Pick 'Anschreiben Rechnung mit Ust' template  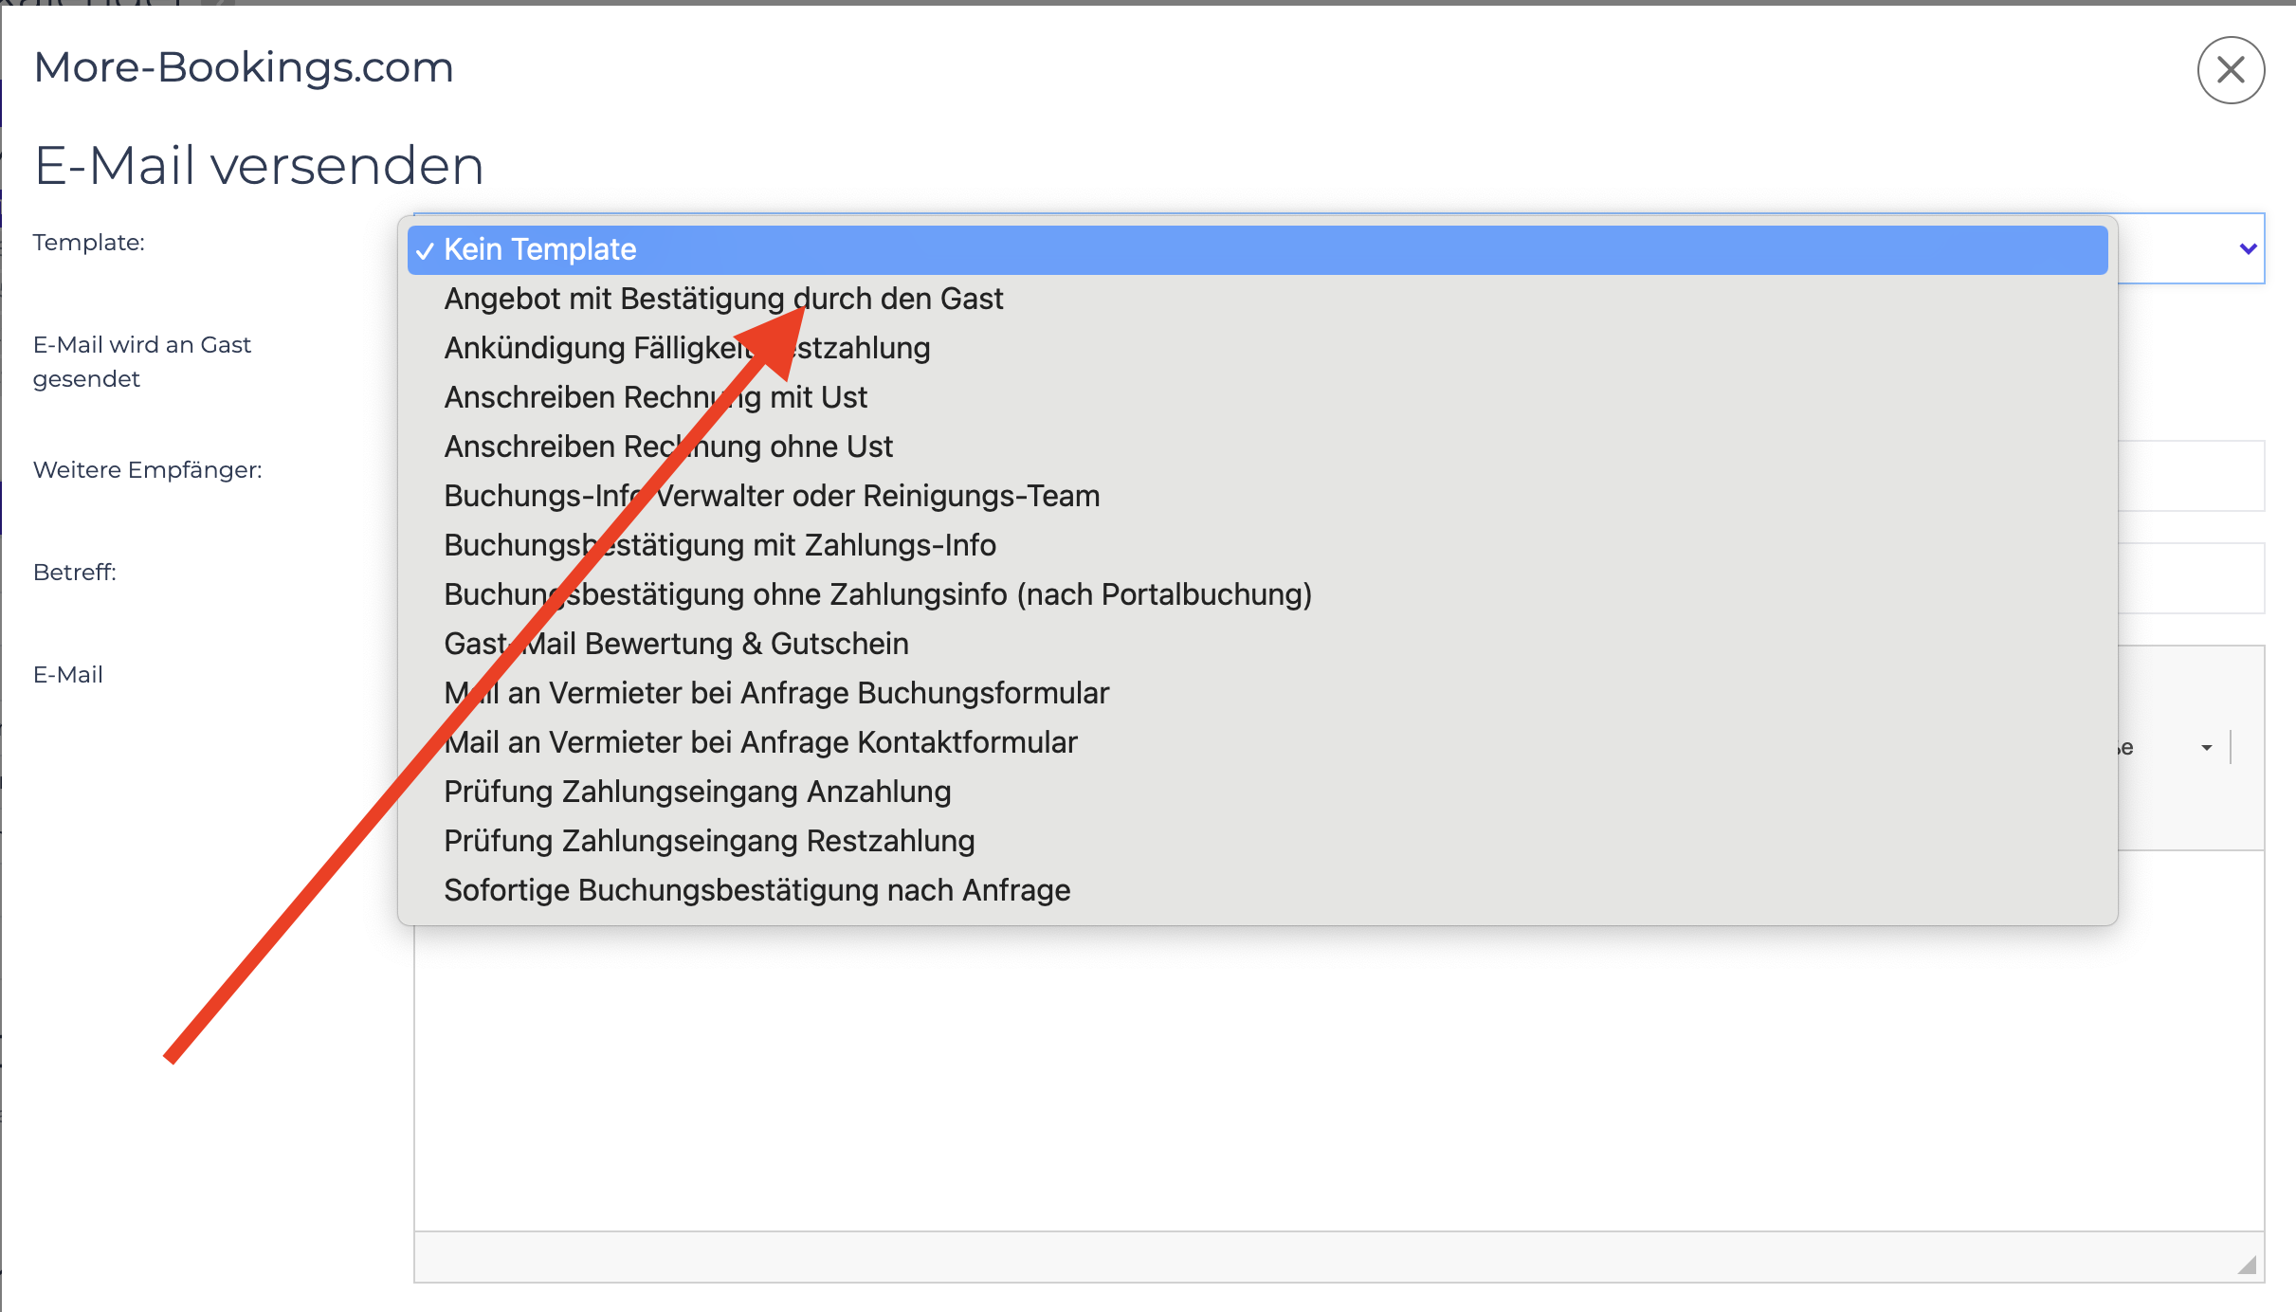1257,397
